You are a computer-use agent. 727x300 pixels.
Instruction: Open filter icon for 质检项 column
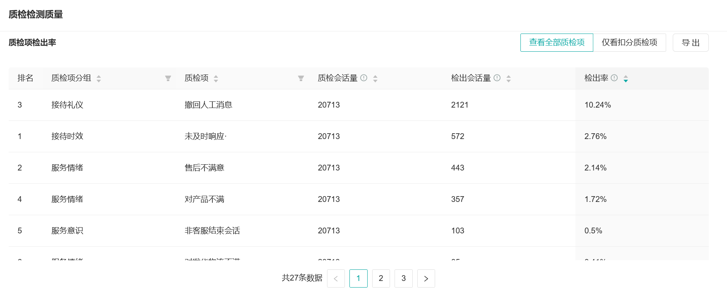tap(301, 79)
